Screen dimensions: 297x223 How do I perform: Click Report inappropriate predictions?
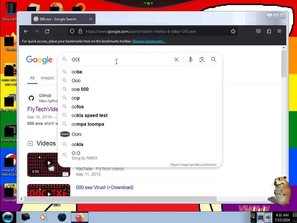pos(193,165)
